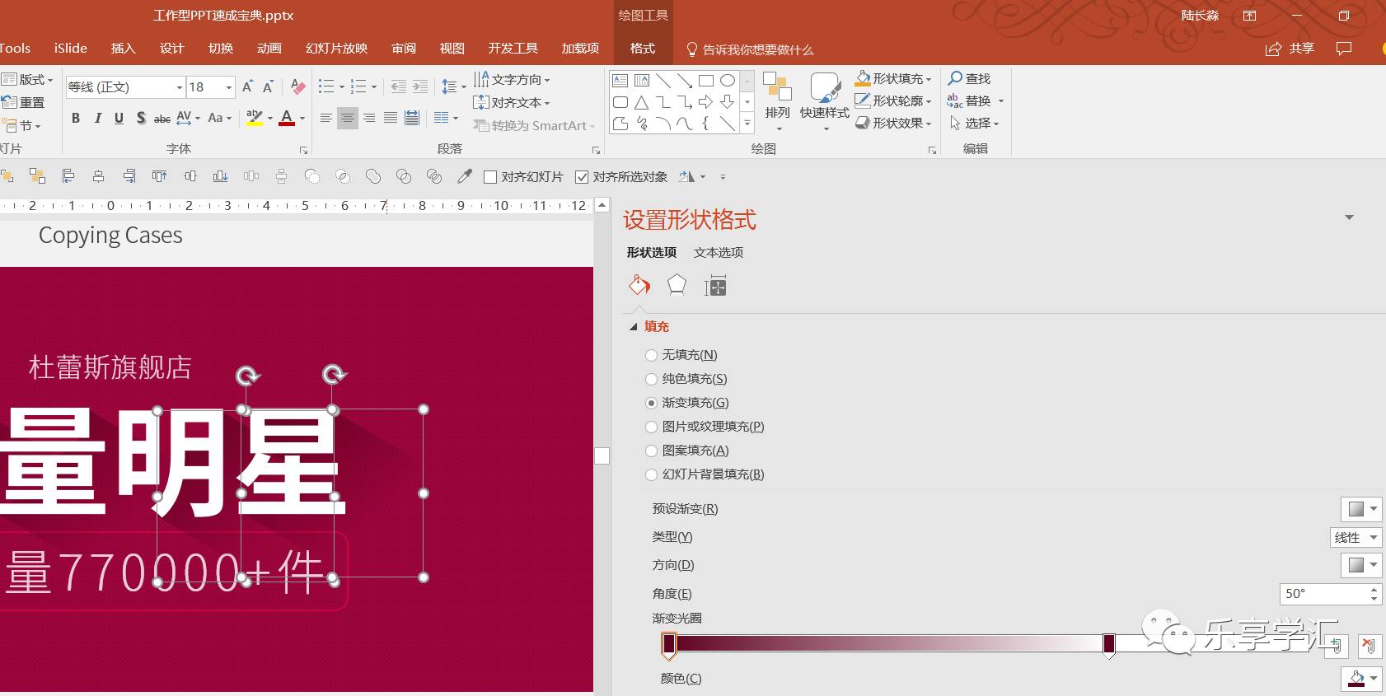Screen dimensions: 1386x696
Task: Center align text
Action: pos(348,118)
